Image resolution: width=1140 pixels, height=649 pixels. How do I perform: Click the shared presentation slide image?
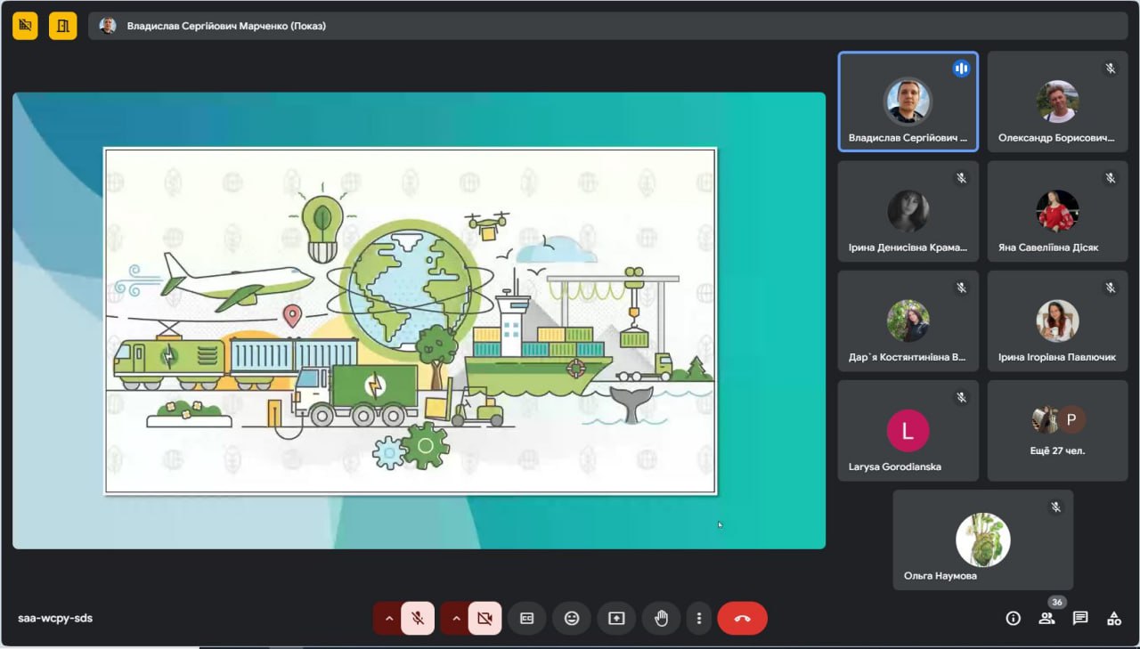point(411,320)
